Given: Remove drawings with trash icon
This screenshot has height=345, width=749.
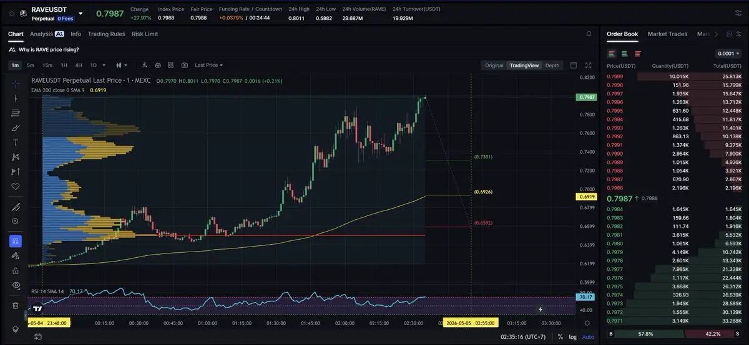Looking at the screenshot, I should point(16,305).
